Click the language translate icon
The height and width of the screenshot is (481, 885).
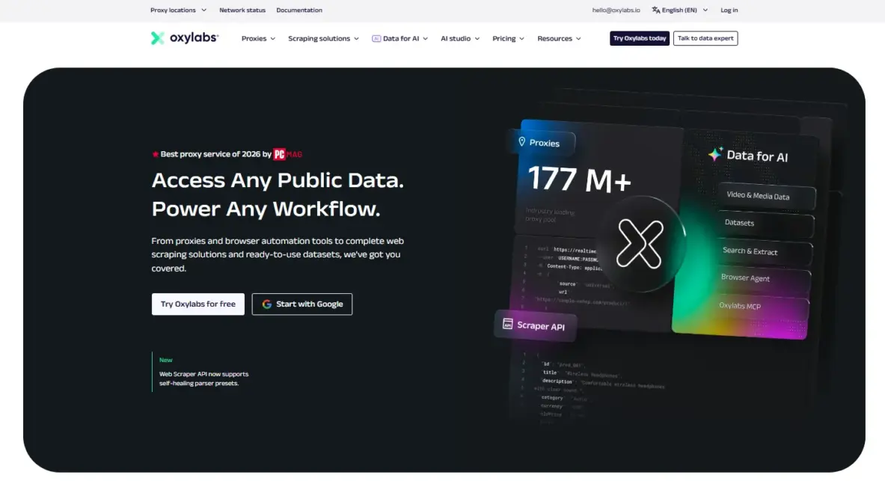pos(656,10)
